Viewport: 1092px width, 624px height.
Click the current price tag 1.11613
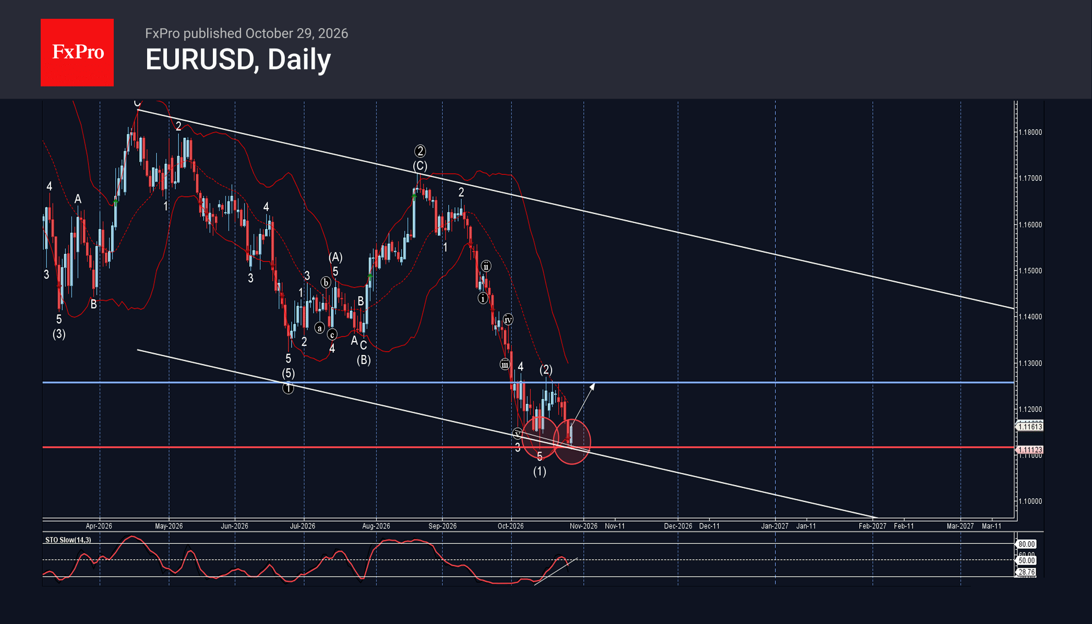(x=1030, y=427)
